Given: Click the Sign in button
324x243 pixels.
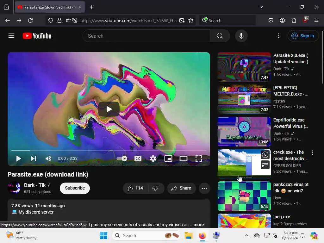Looking at the screenshot, I should tap(303, 36).
